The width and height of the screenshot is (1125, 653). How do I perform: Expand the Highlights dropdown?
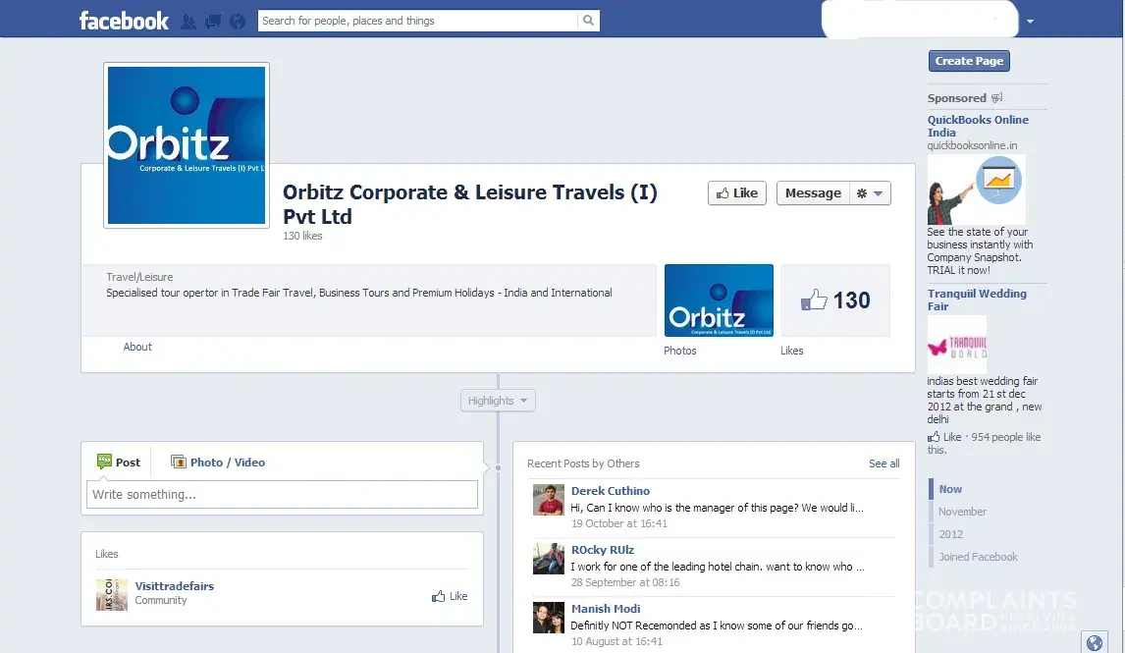(x=498, y=401)
